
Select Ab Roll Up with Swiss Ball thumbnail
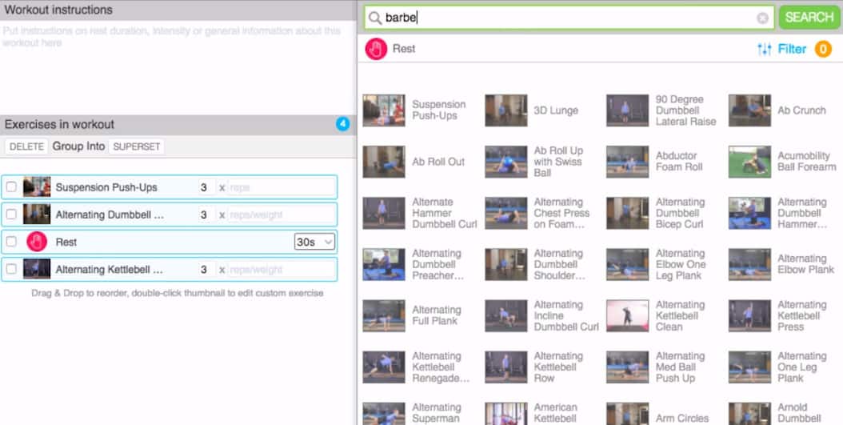click(x=506, y=162)
